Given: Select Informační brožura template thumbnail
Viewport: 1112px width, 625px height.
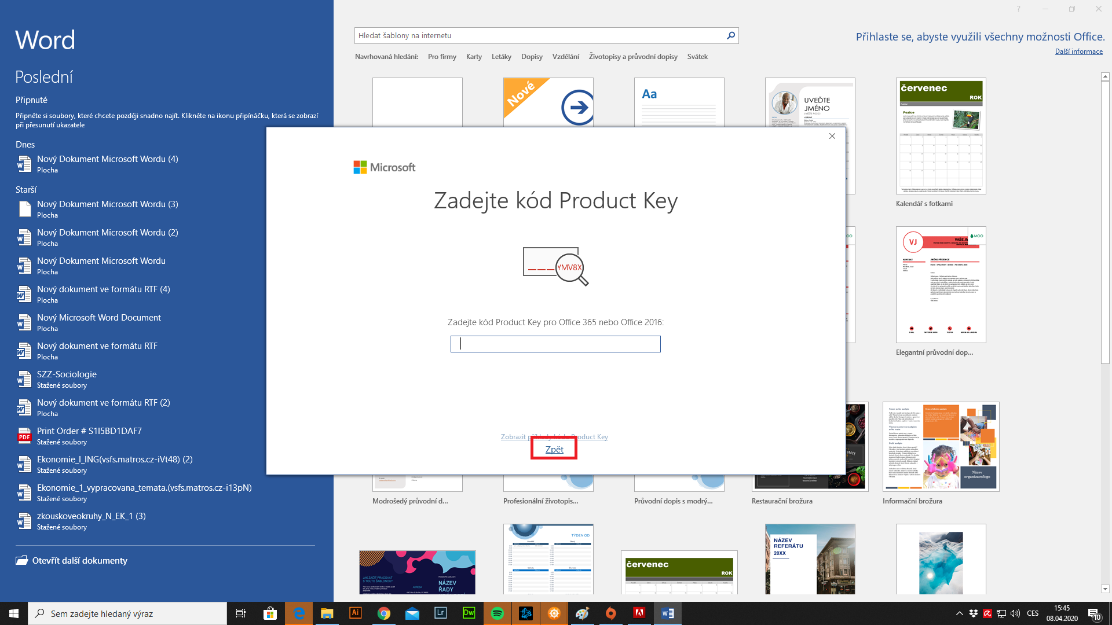Looking at the screenshot, I should coord(941,447).
